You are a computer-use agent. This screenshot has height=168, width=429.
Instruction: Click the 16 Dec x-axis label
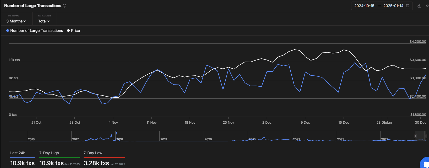click(x=344, y=122)
